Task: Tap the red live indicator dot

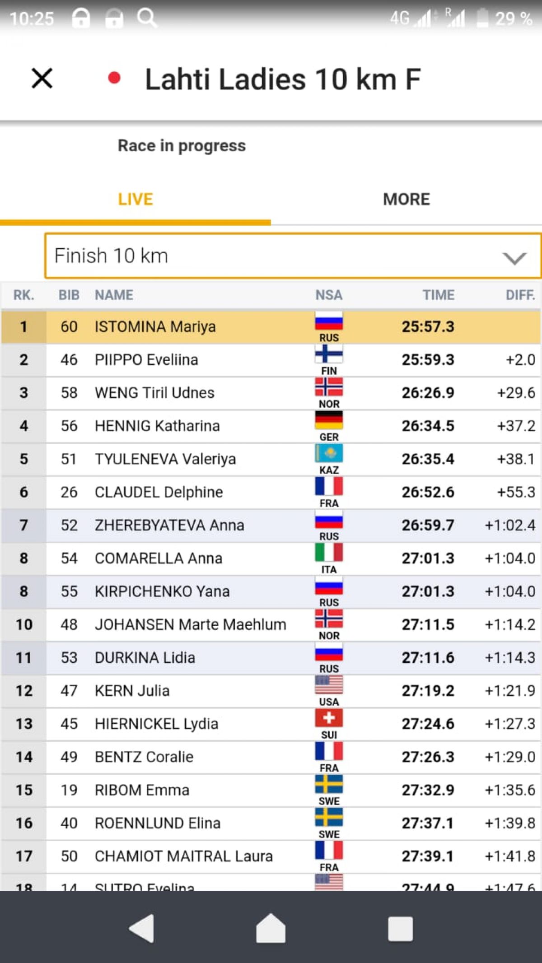Action: click(x=114, y=78)
